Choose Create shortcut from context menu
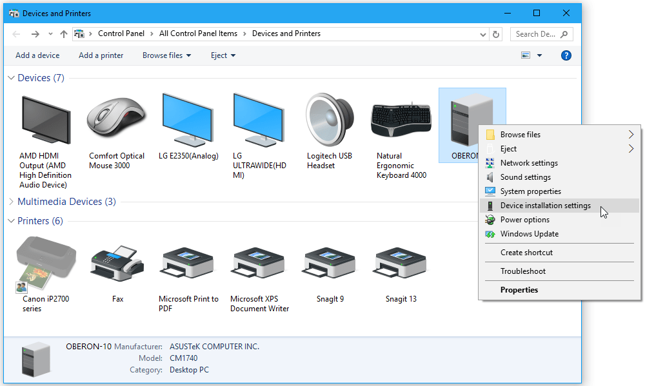645x386 pixels. pyautogui.click(x=560, y=253)
